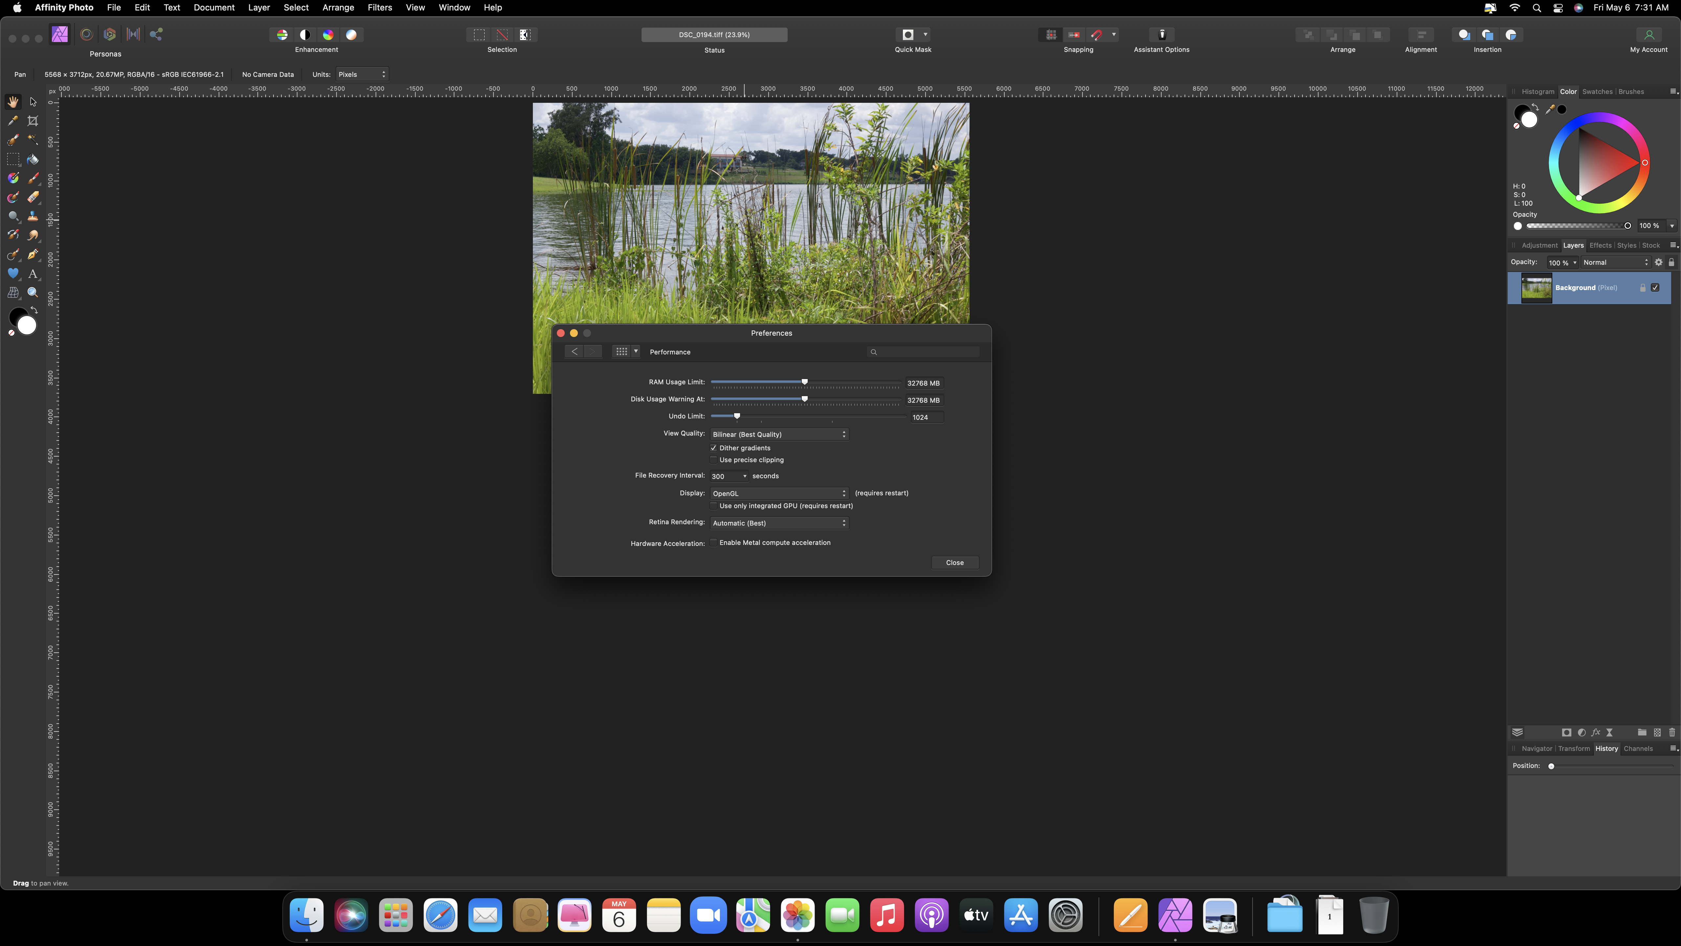Open File Recovery Interval dropdown
This screenshot has width=1681, height=946.
coord(729,477)
